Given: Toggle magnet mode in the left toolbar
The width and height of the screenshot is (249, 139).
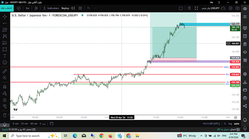Looking at the screenshot, I should (5, 87).
